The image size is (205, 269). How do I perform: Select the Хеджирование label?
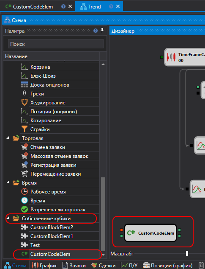click(48, 103)
